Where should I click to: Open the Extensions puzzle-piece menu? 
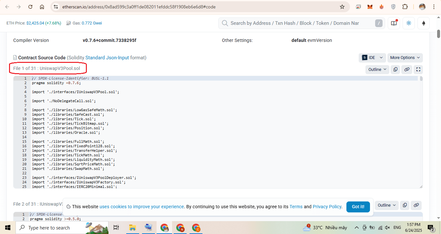(x=405, y=7)
